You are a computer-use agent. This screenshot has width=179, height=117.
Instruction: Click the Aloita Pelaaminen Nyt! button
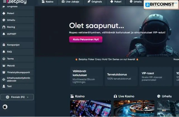[x=86, y=40]
